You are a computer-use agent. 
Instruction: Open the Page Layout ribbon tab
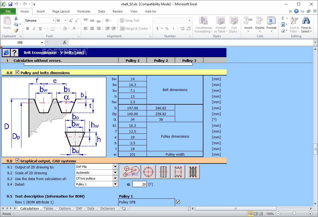point(61,11)
